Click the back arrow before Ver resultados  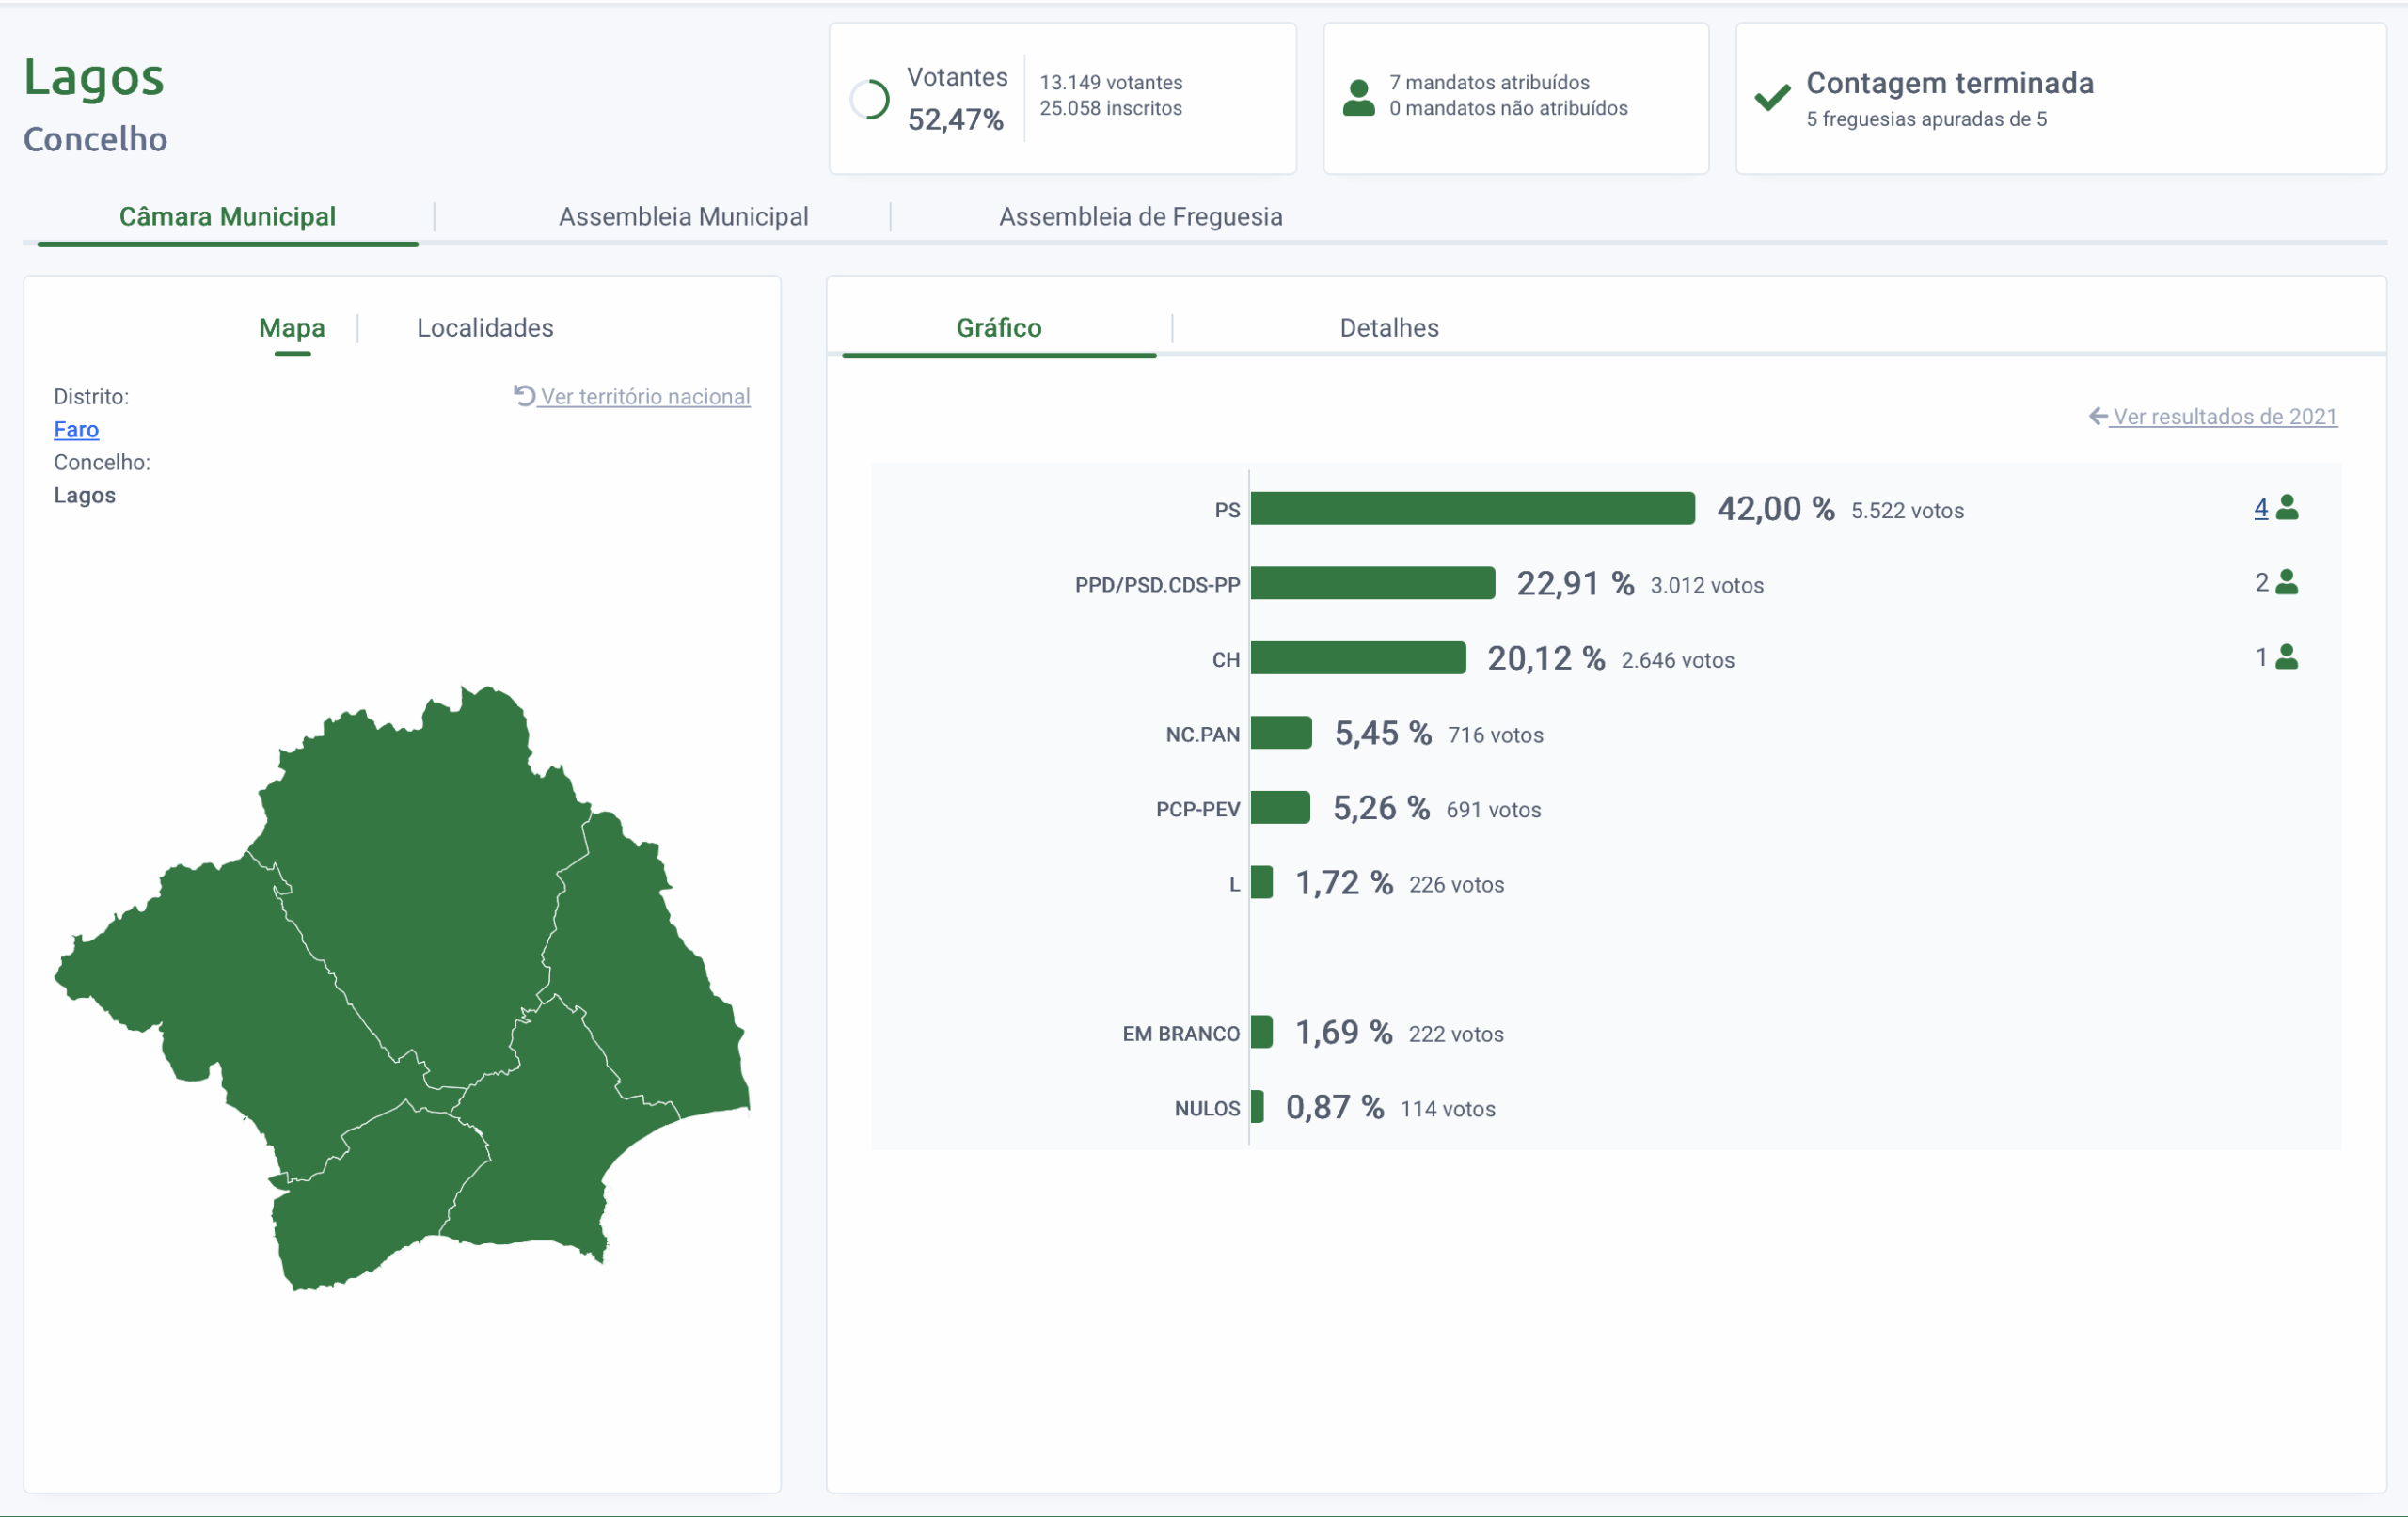pyautogui.click(x=2098, y=416)
